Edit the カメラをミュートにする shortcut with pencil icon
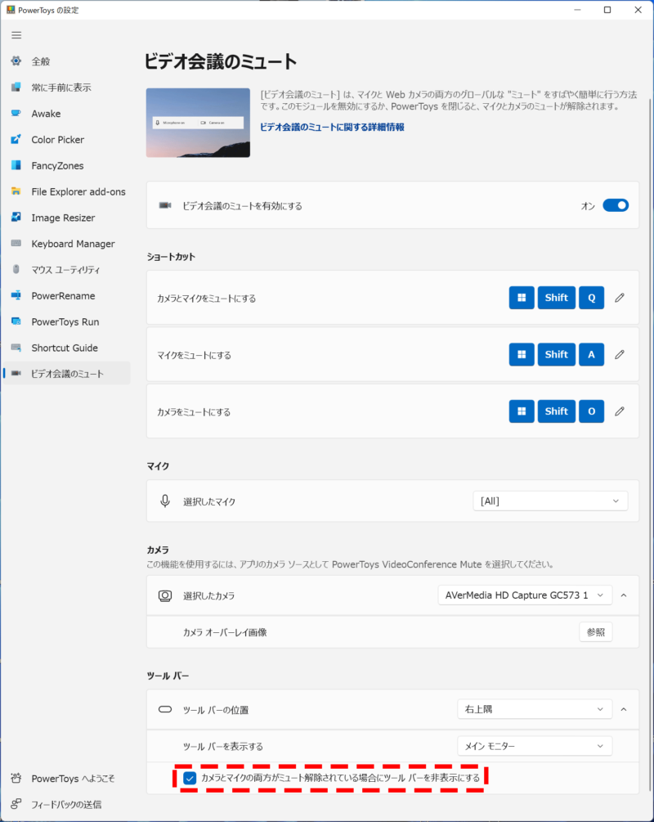 pyautogui.click(x=620, y=411)
